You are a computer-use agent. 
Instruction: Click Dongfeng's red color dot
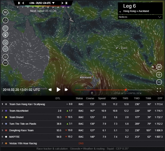coord(6,130)
